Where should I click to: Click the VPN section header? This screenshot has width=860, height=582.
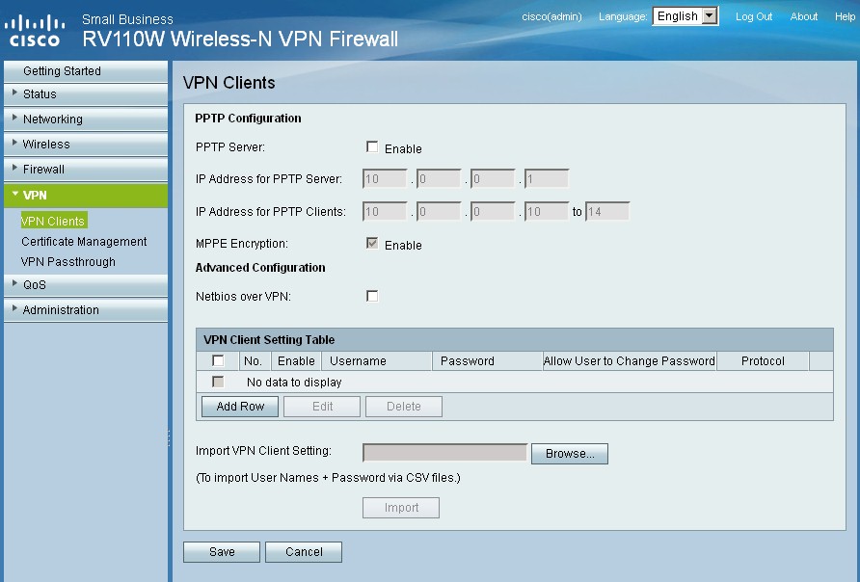tap(86, 195)
